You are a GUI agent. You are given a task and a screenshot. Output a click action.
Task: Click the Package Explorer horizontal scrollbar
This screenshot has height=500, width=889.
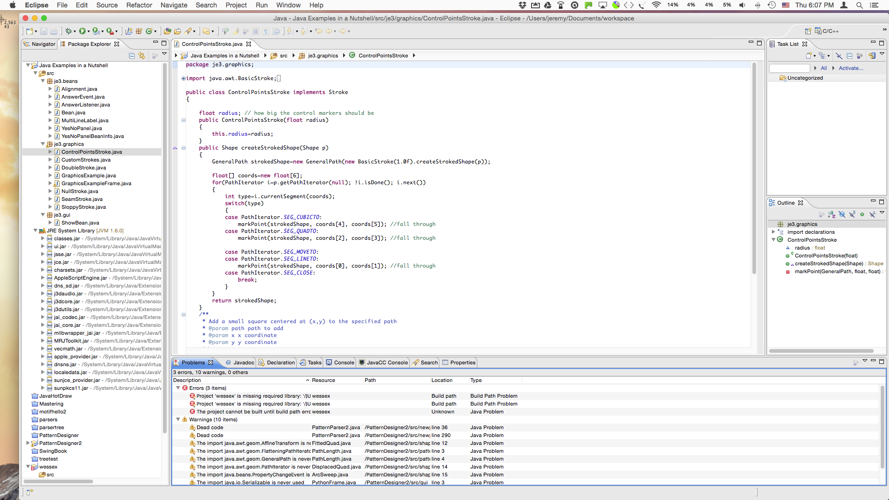pyautogui.click(x=58, y=481)
